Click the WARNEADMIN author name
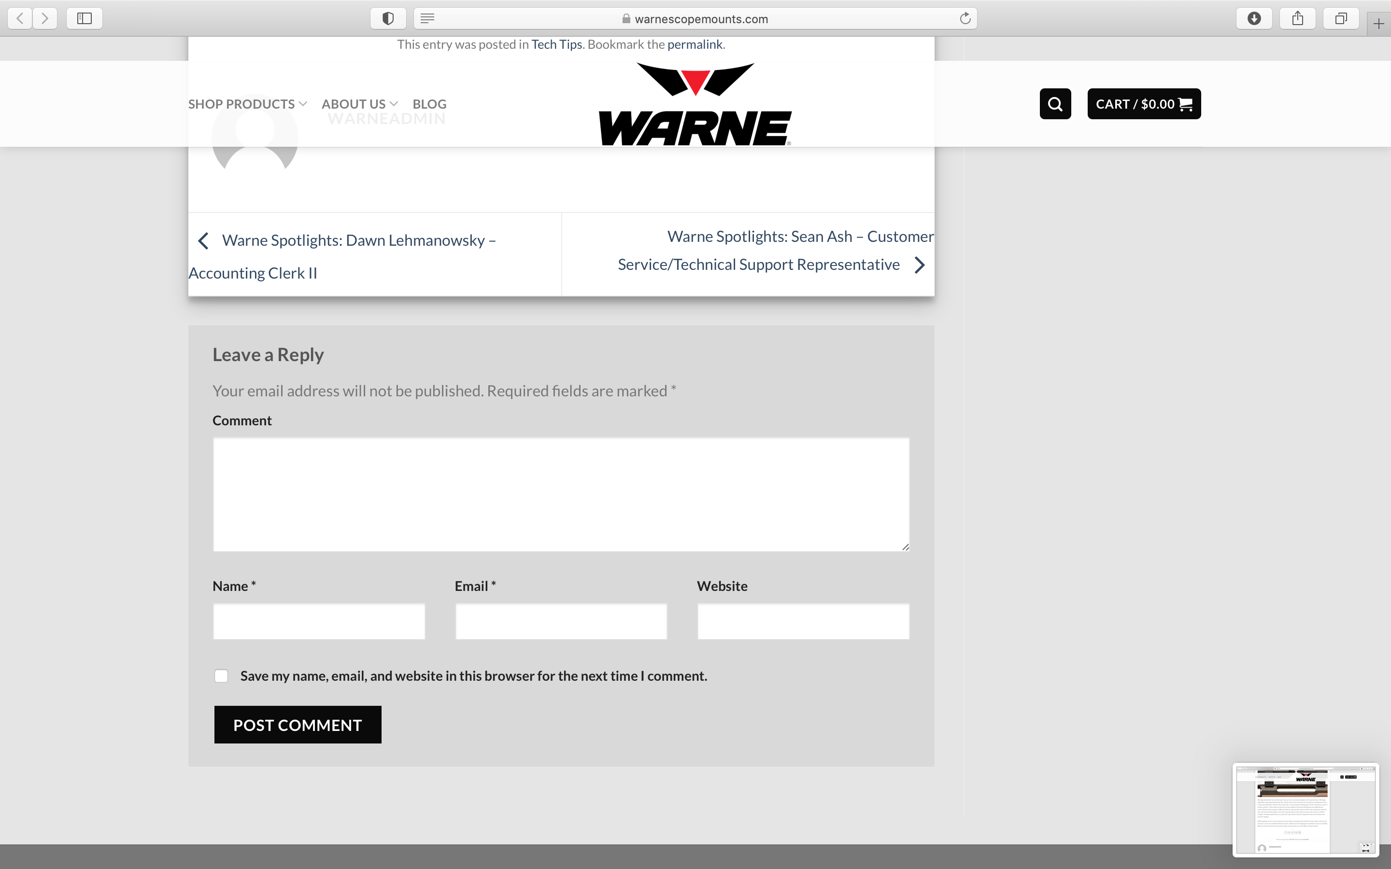This screenshot has height=869, width=1391. (387, 118)
